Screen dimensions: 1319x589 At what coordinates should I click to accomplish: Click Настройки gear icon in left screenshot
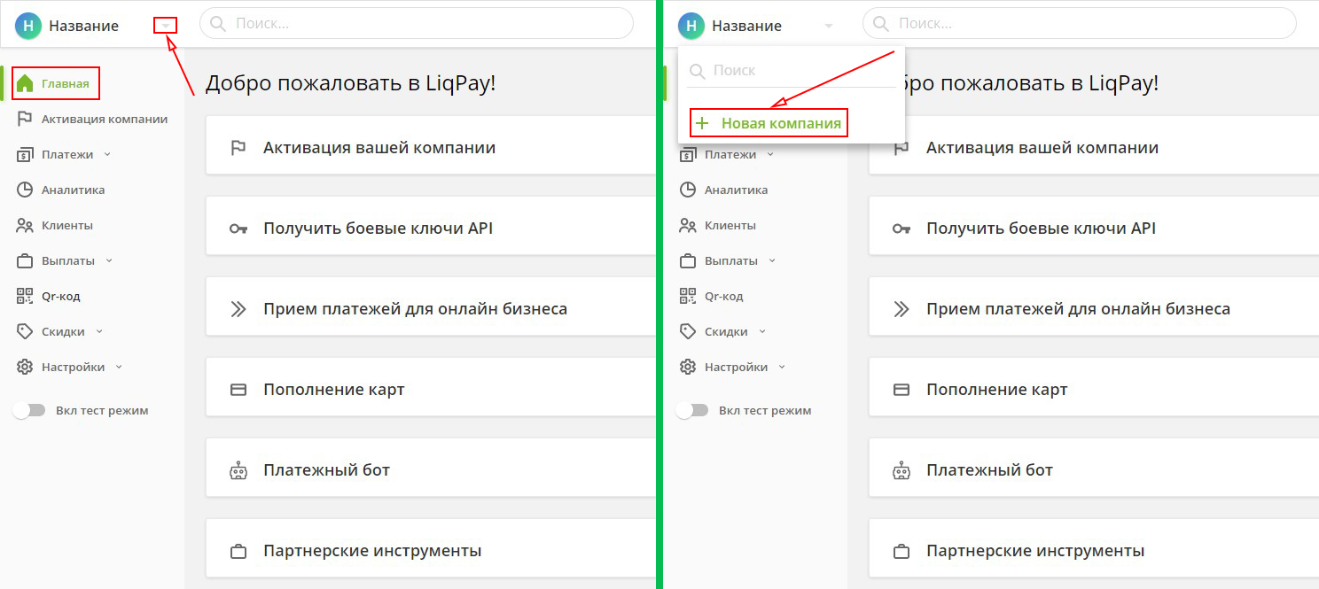click(x=25, y=367)
